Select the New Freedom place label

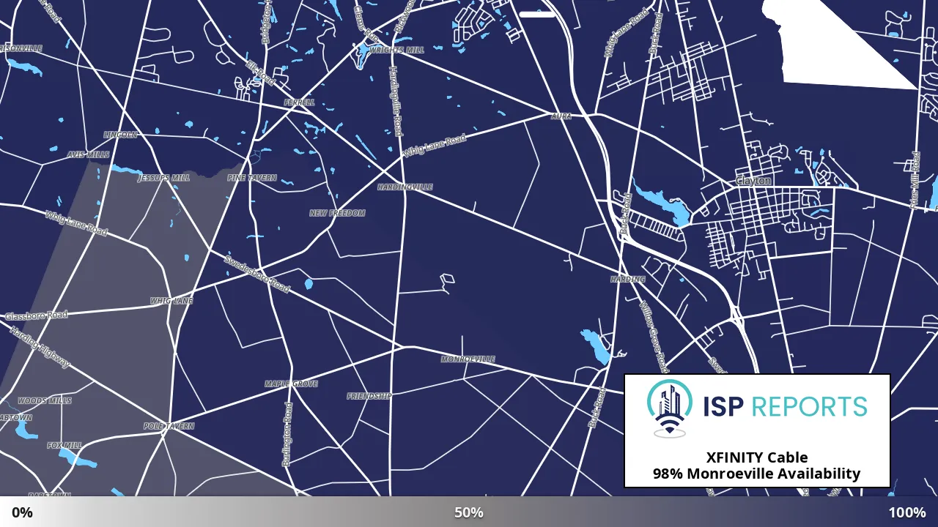[337, 213]
